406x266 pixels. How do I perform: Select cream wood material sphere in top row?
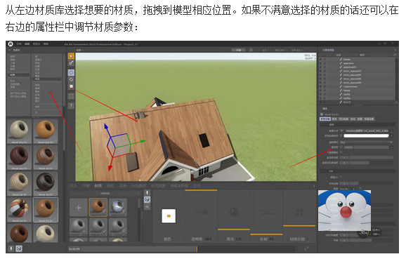(19, 131)
